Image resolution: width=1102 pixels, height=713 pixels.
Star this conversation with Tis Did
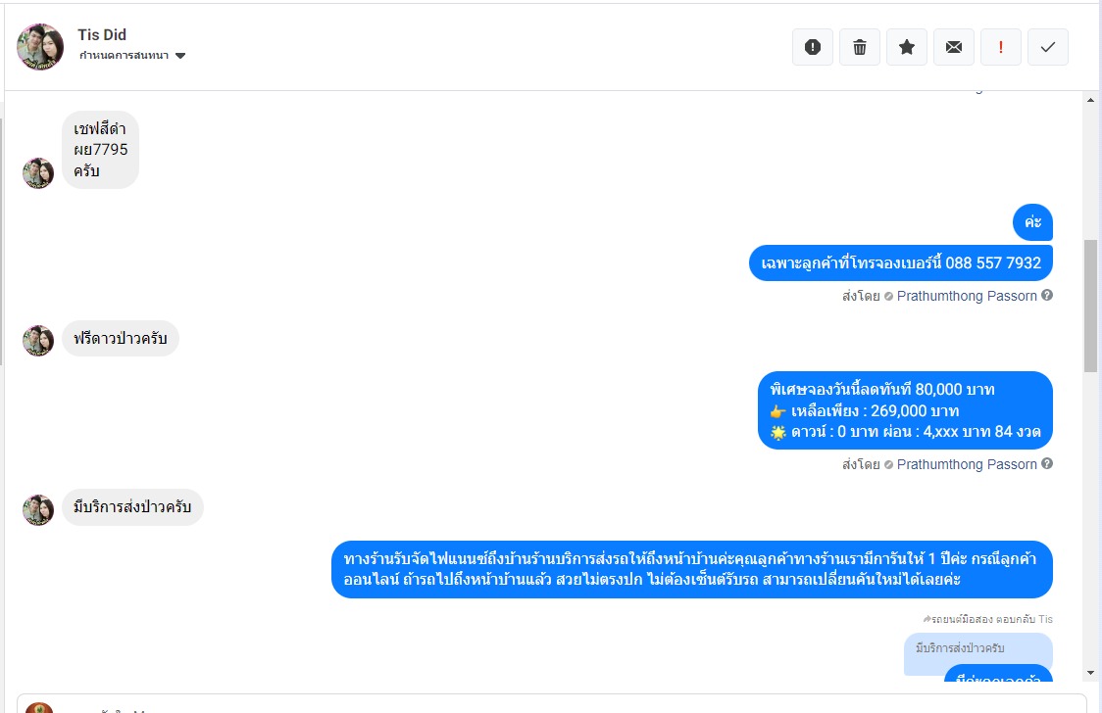(907, 47)
